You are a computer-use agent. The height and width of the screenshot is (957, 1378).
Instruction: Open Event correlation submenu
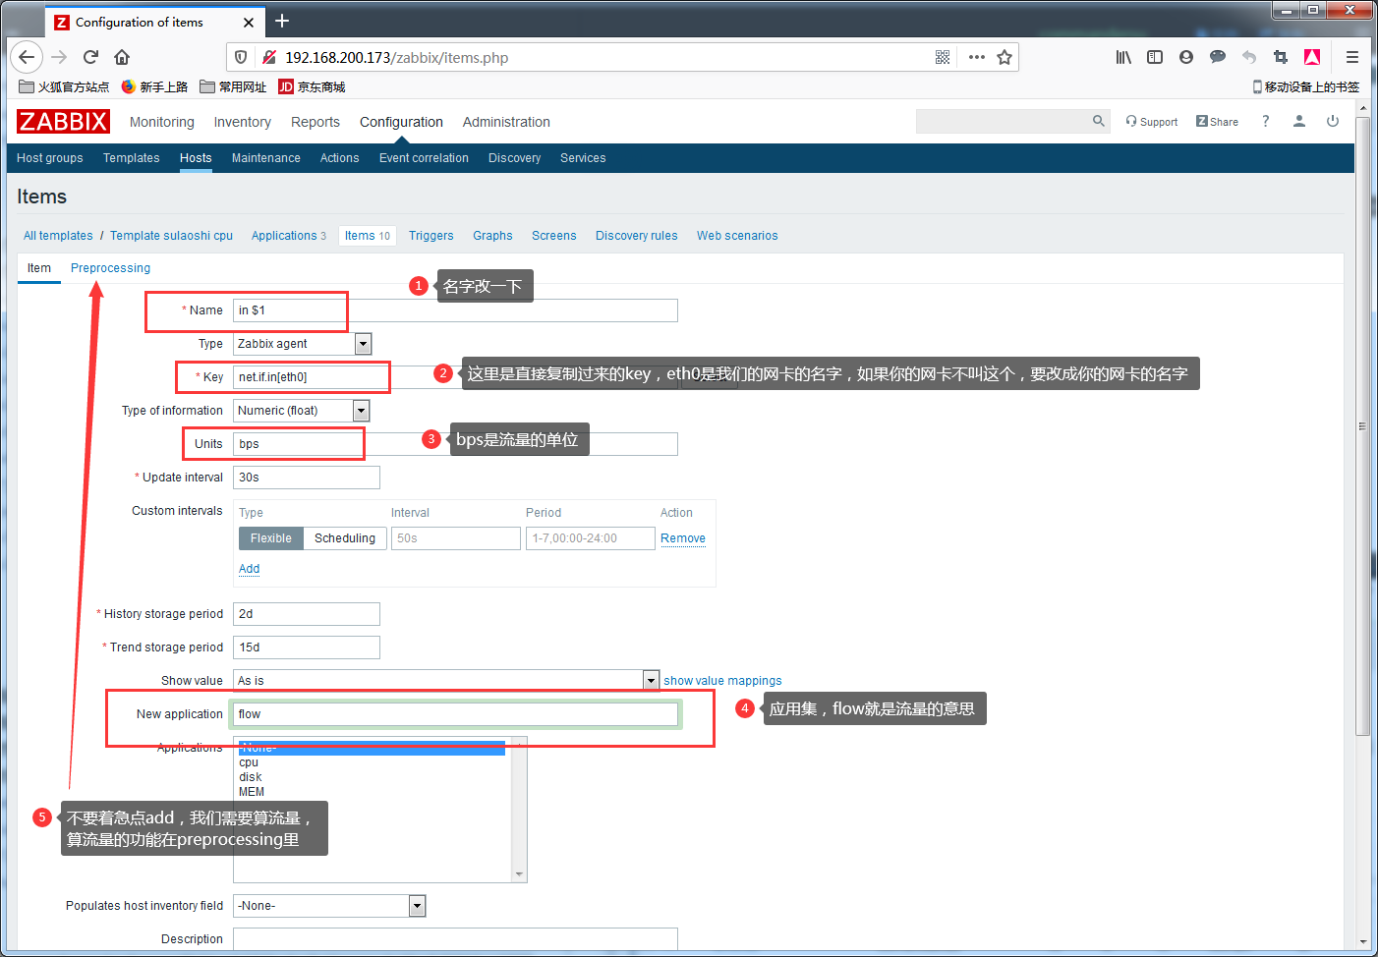424,158
